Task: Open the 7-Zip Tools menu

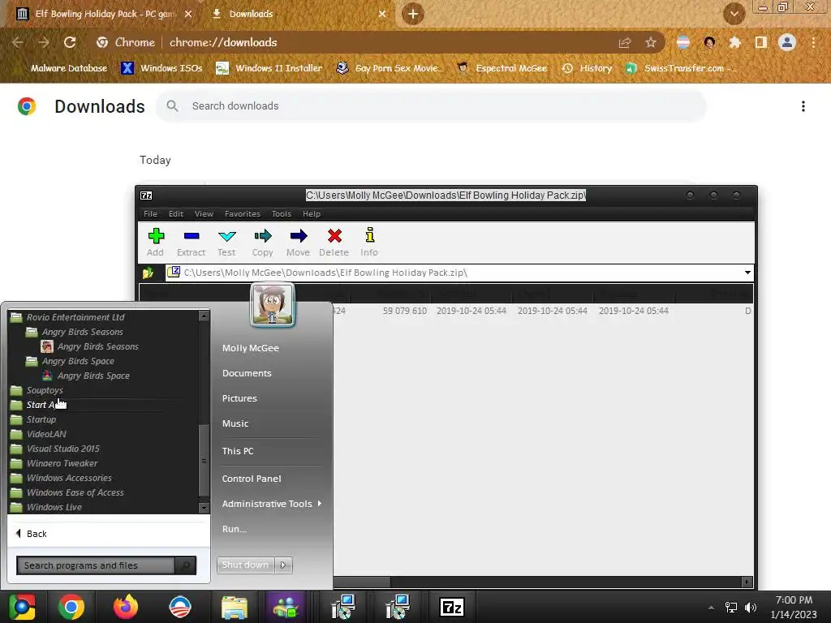Action: point(282,214)
